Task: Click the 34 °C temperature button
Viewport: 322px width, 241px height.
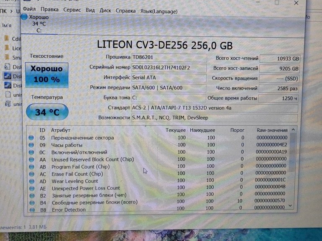Action: pos(47,112)
